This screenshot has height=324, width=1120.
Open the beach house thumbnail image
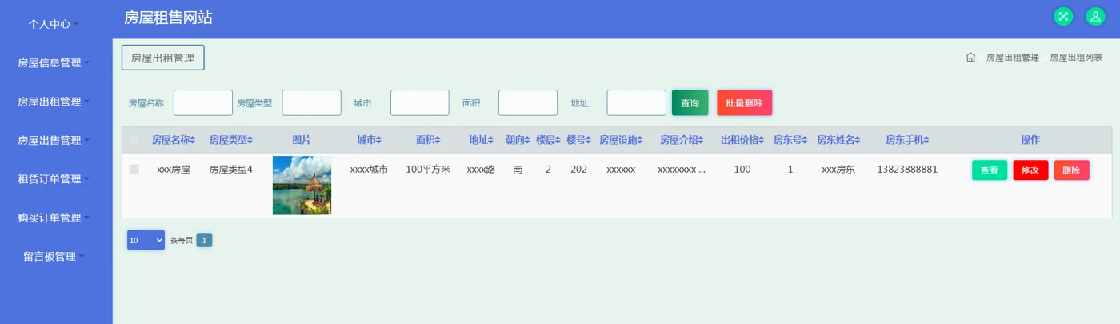pos(302,185)
